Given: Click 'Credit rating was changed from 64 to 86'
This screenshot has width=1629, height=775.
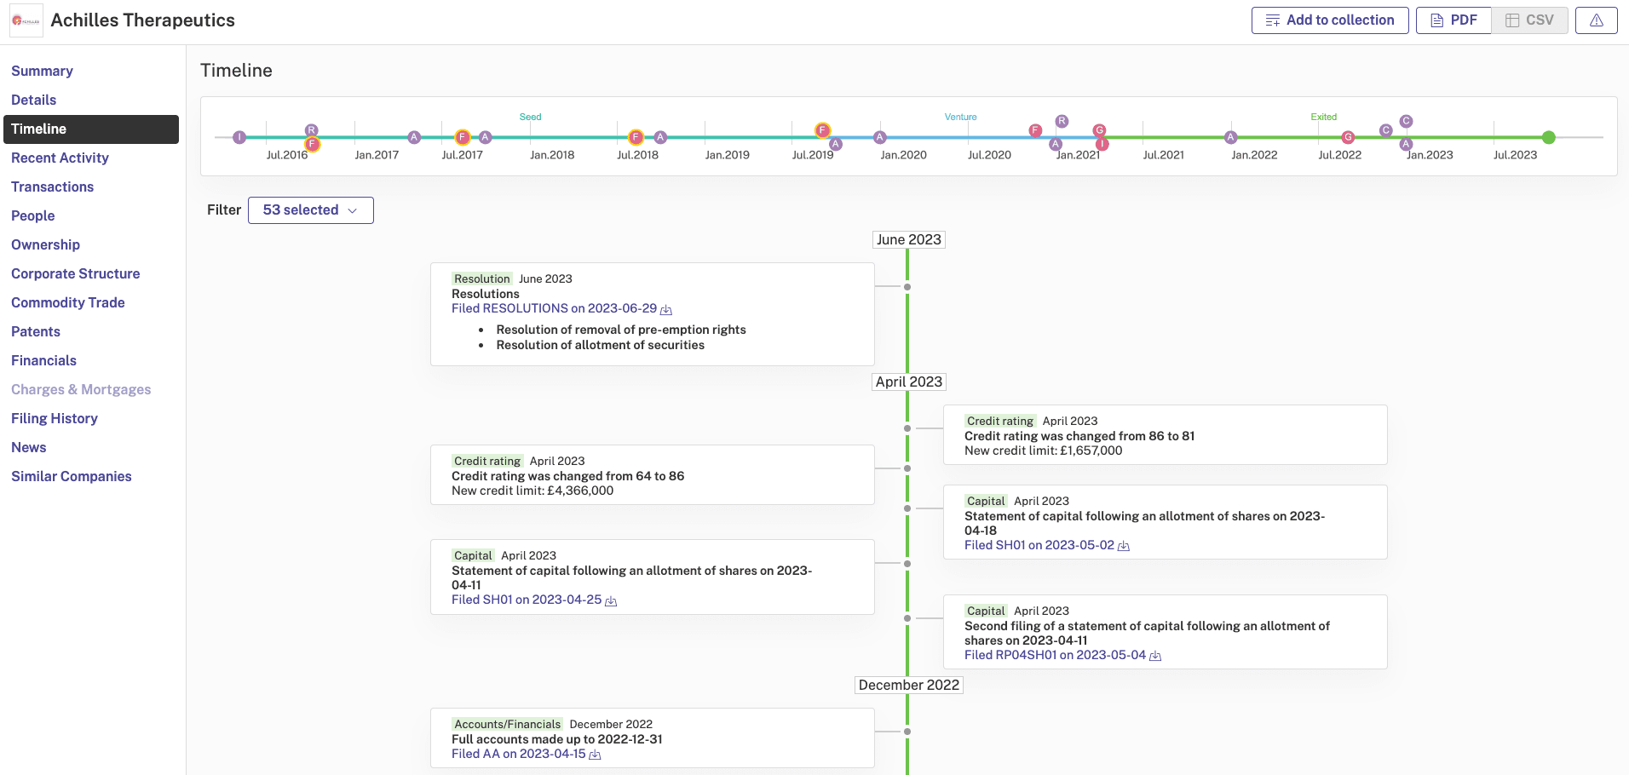Looking at the screenshot, I should tap(567, 476).
